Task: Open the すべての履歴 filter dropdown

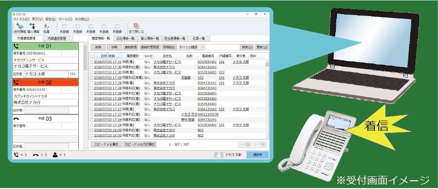Action: tap(191, 47)
